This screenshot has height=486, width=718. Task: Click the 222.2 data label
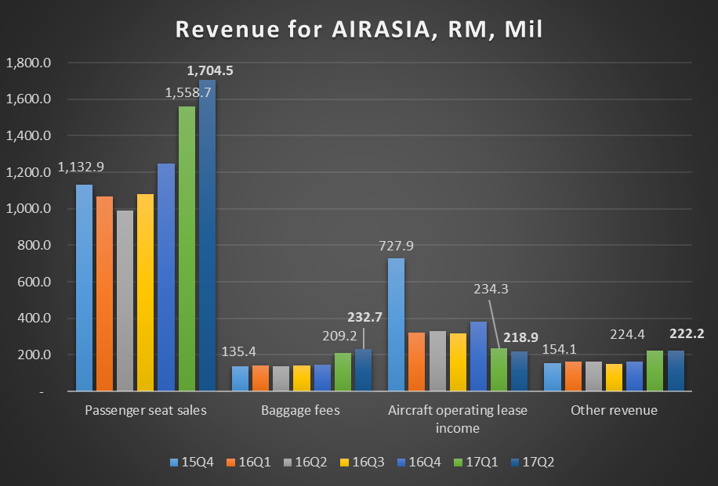pyautogui.click(x=687, y=333)
